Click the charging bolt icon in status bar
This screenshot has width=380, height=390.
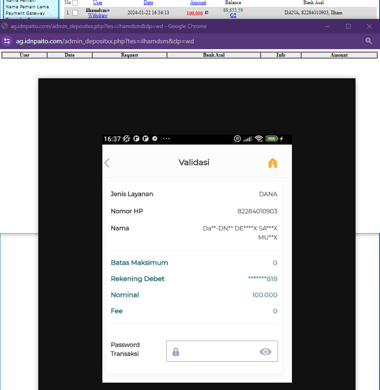(x=282, y=139)
